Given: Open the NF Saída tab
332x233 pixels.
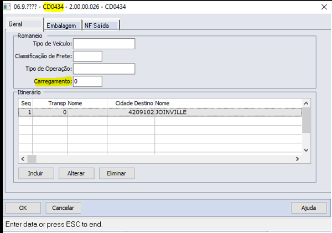Looking at the screenshot, I should 101,25.
